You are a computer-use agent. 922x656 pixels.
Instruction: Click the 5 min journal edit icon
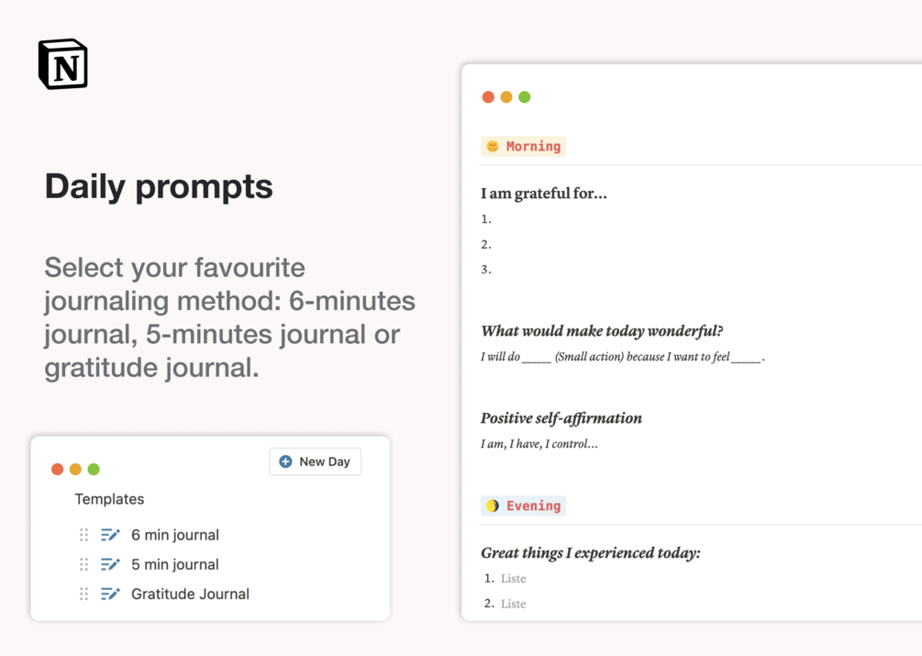[110, 564]
